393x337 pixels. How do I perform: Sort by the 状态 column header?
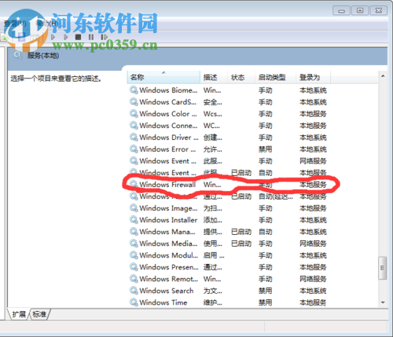click(x=241, y=77)
